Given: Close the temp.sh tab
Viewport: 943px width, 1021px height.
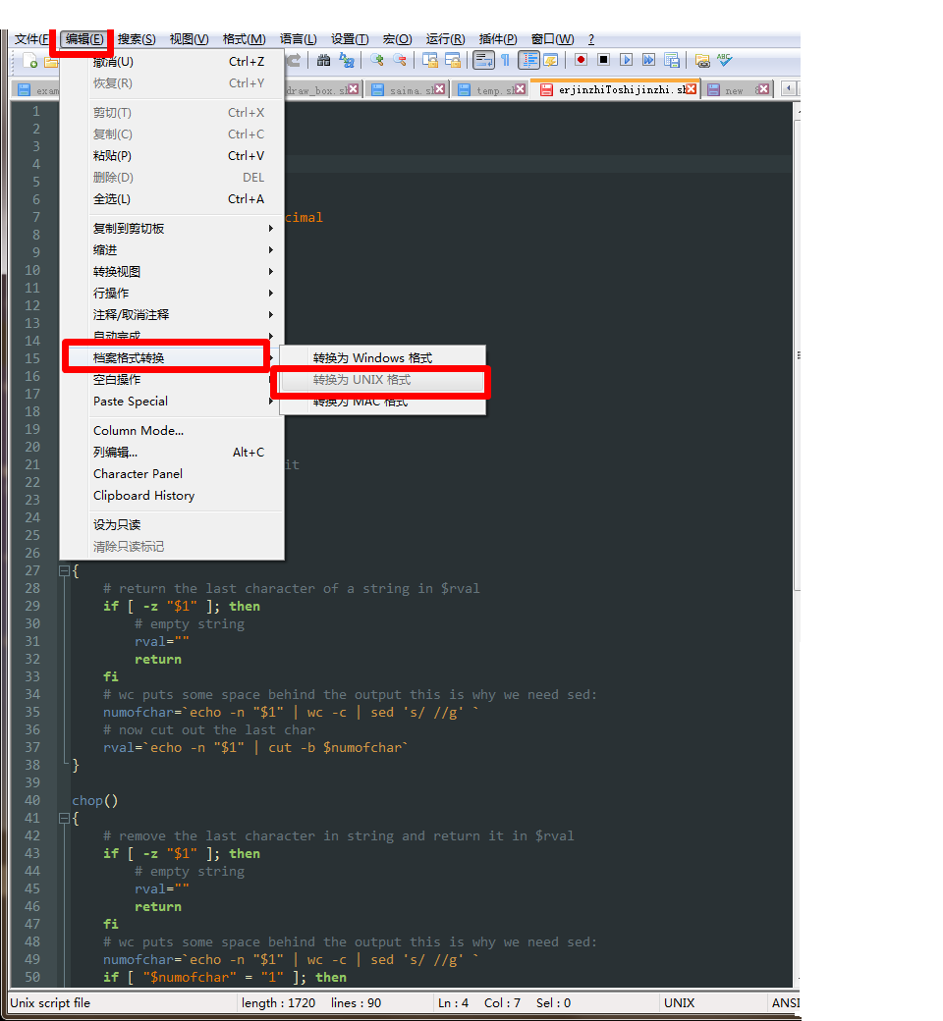Looking at the screenshot, I should pos(520,89).
